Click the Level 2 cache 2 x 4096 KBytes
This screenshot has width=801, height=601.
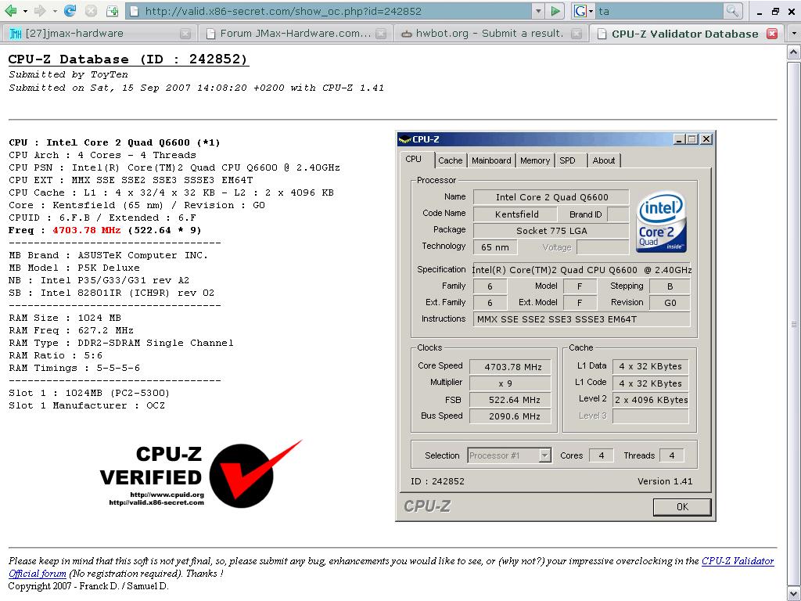(x=651, y=400)
